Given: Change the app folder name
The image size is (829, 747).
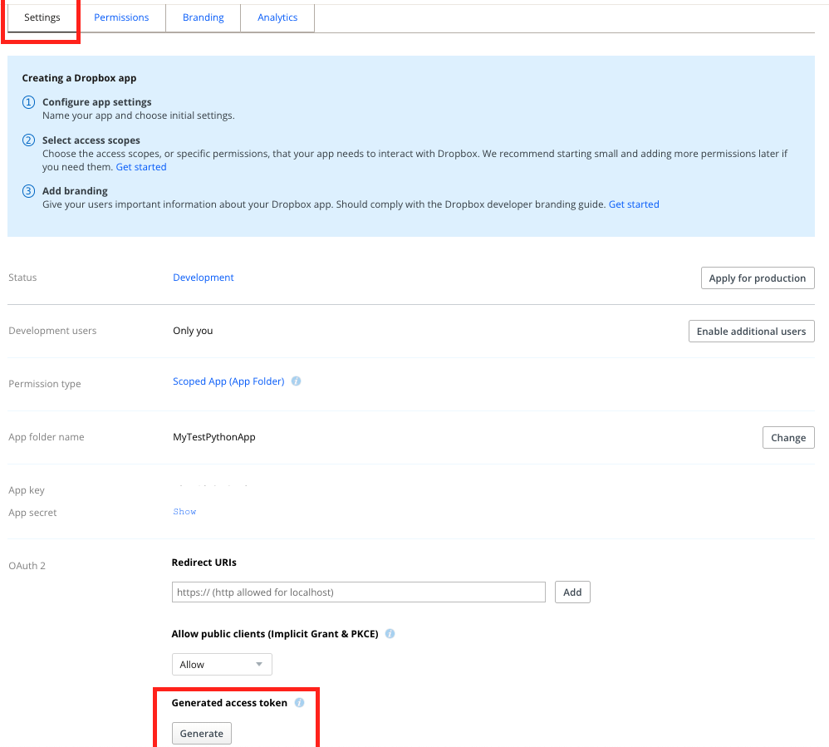Looking at the screenshot, I should point(788,438).
